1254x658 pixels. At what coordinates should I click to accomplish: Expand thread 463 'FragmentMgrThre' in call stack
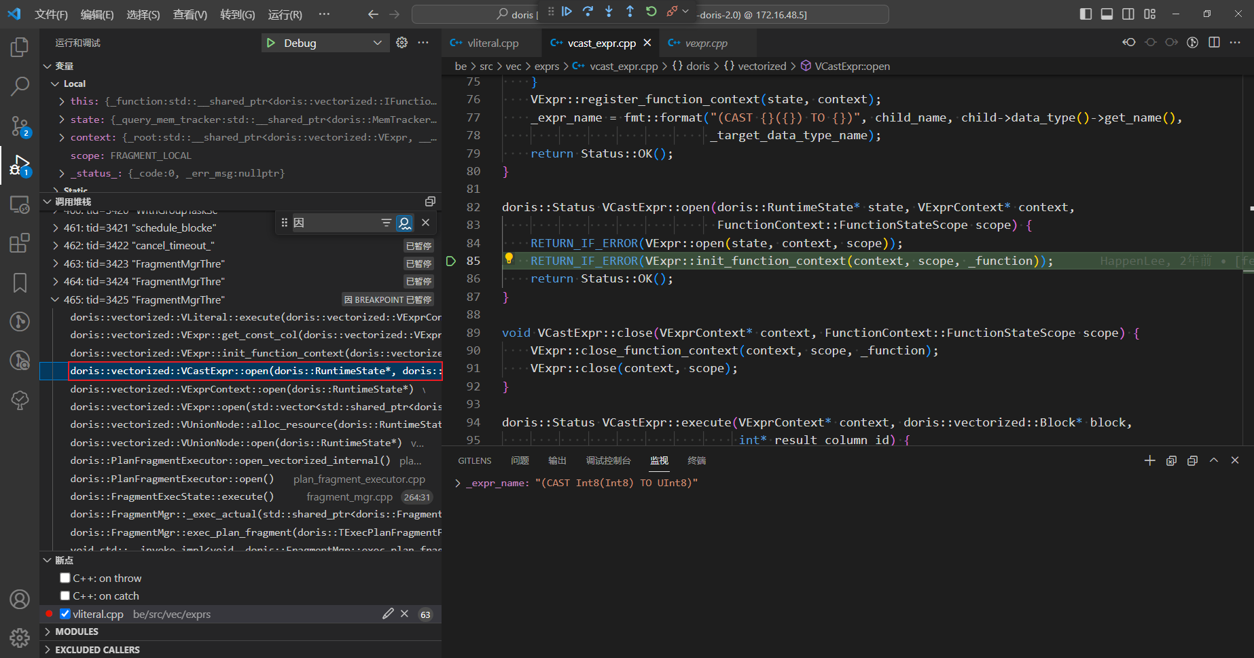click(56, 263)
